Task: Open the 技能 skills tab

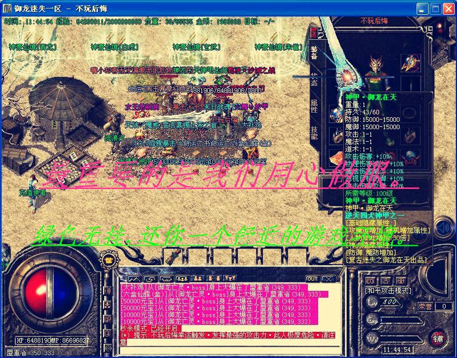Action: tap(314, 133)
